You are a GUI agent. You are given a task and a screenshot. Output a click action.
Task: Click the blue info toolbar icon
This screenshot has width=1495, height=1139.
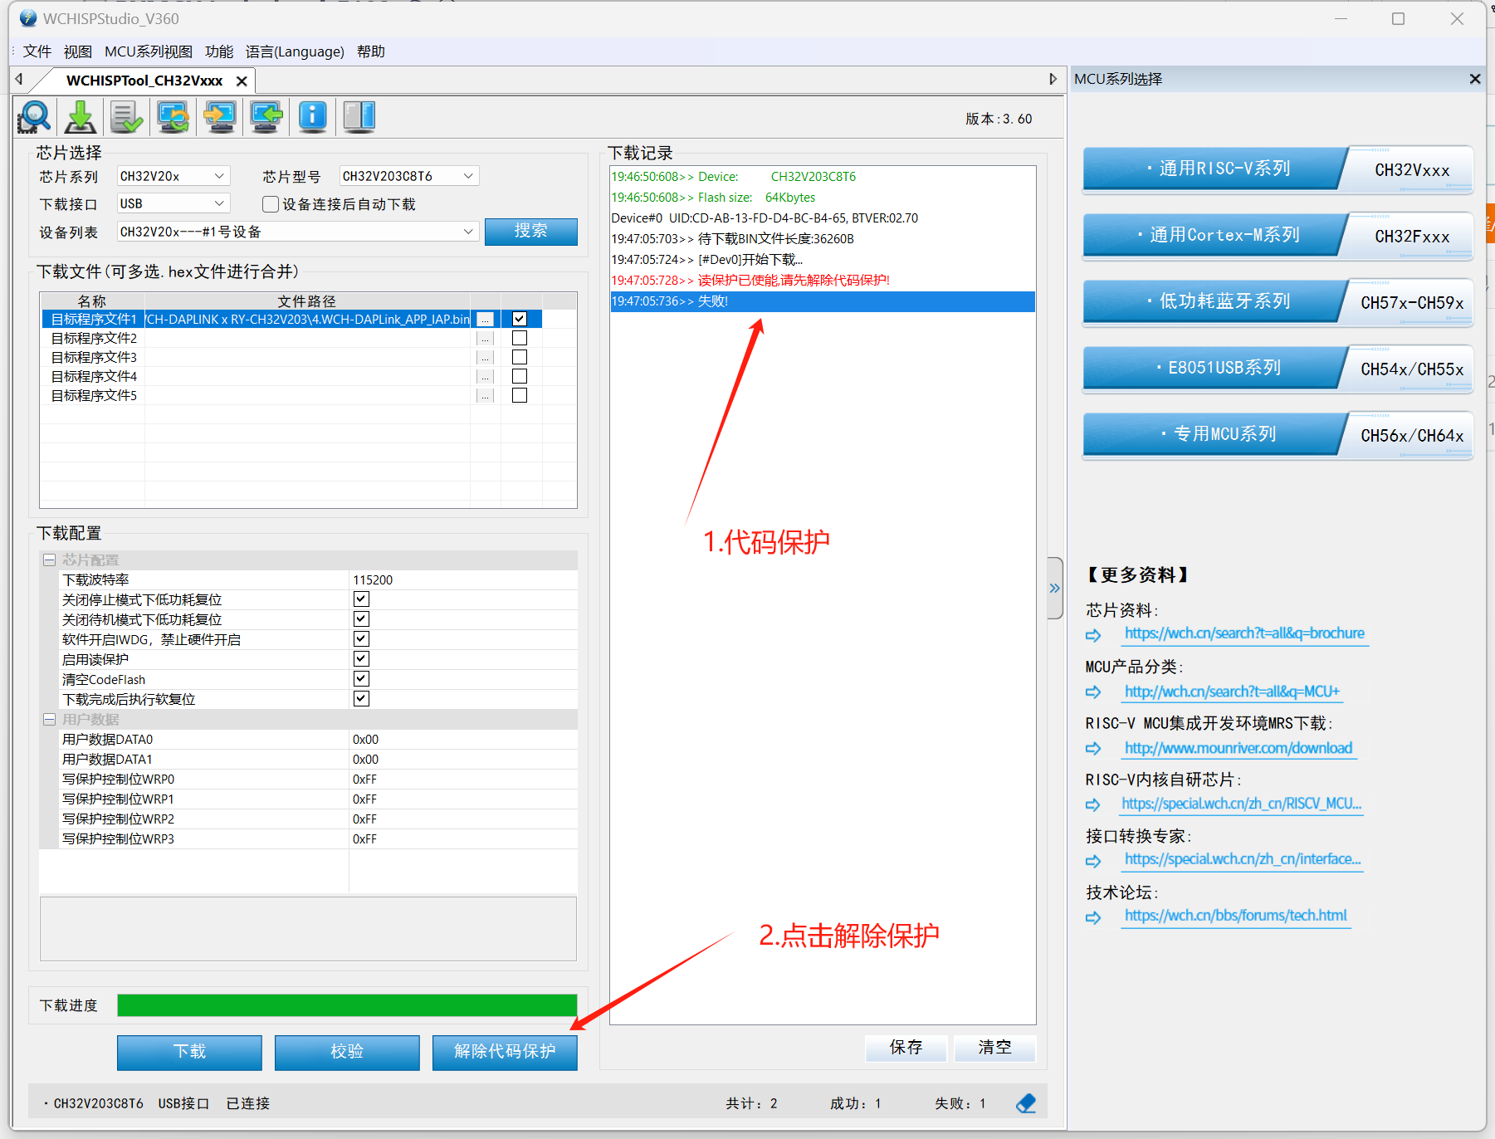[x=312, y=117]
